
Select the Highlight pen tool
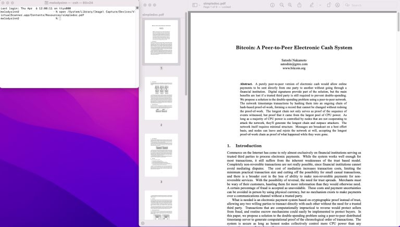(x=312, y=5)
